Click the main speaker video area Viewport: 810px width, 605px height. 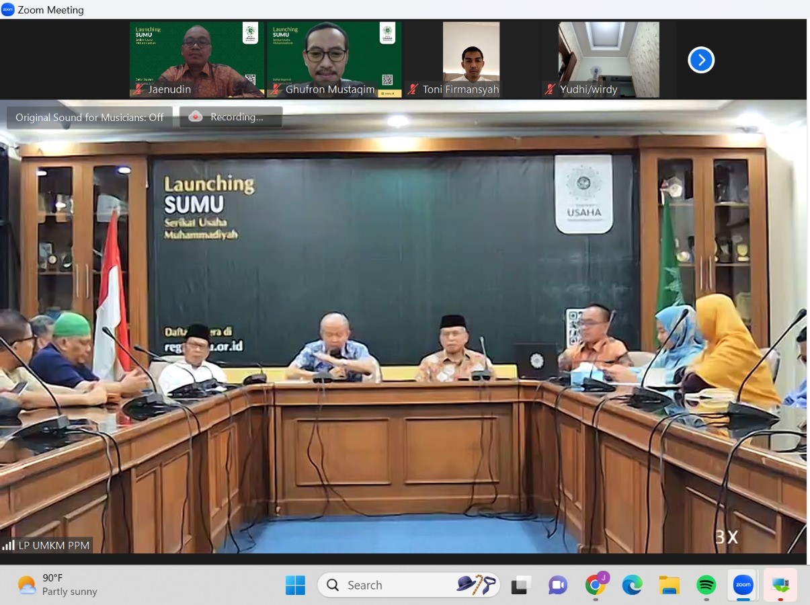(403, 327)
